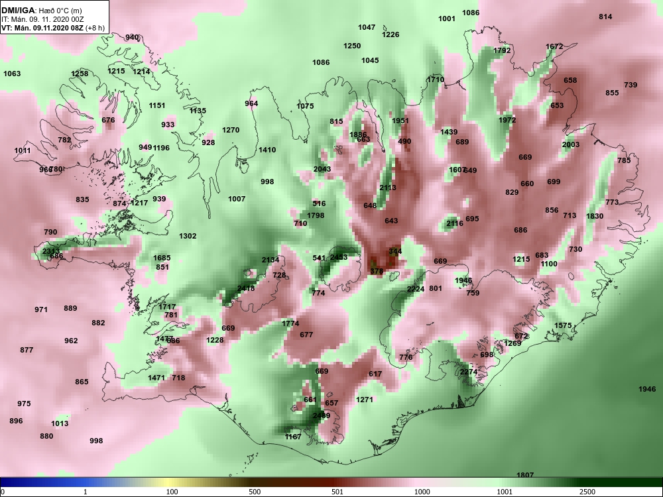Select the 378 value
This screenshot has width=663, height=497.
377,271
